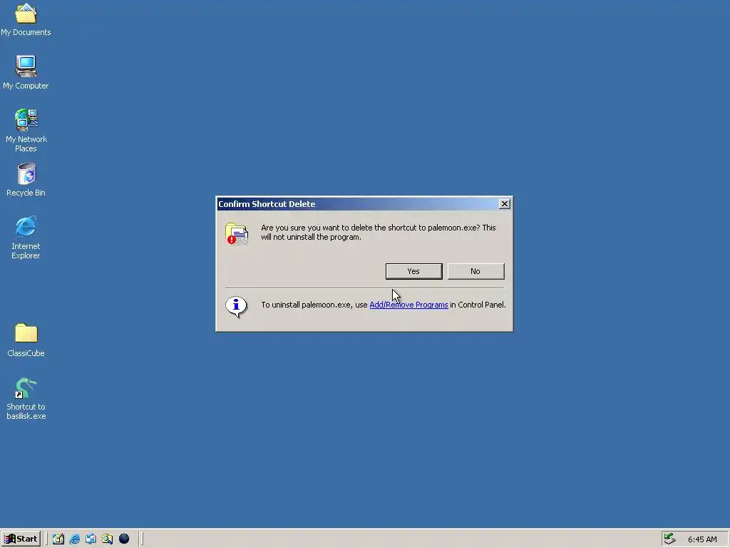Confirm deletion with the Yes button
This screenshot has width=730, height=548.
pos(414,271)
